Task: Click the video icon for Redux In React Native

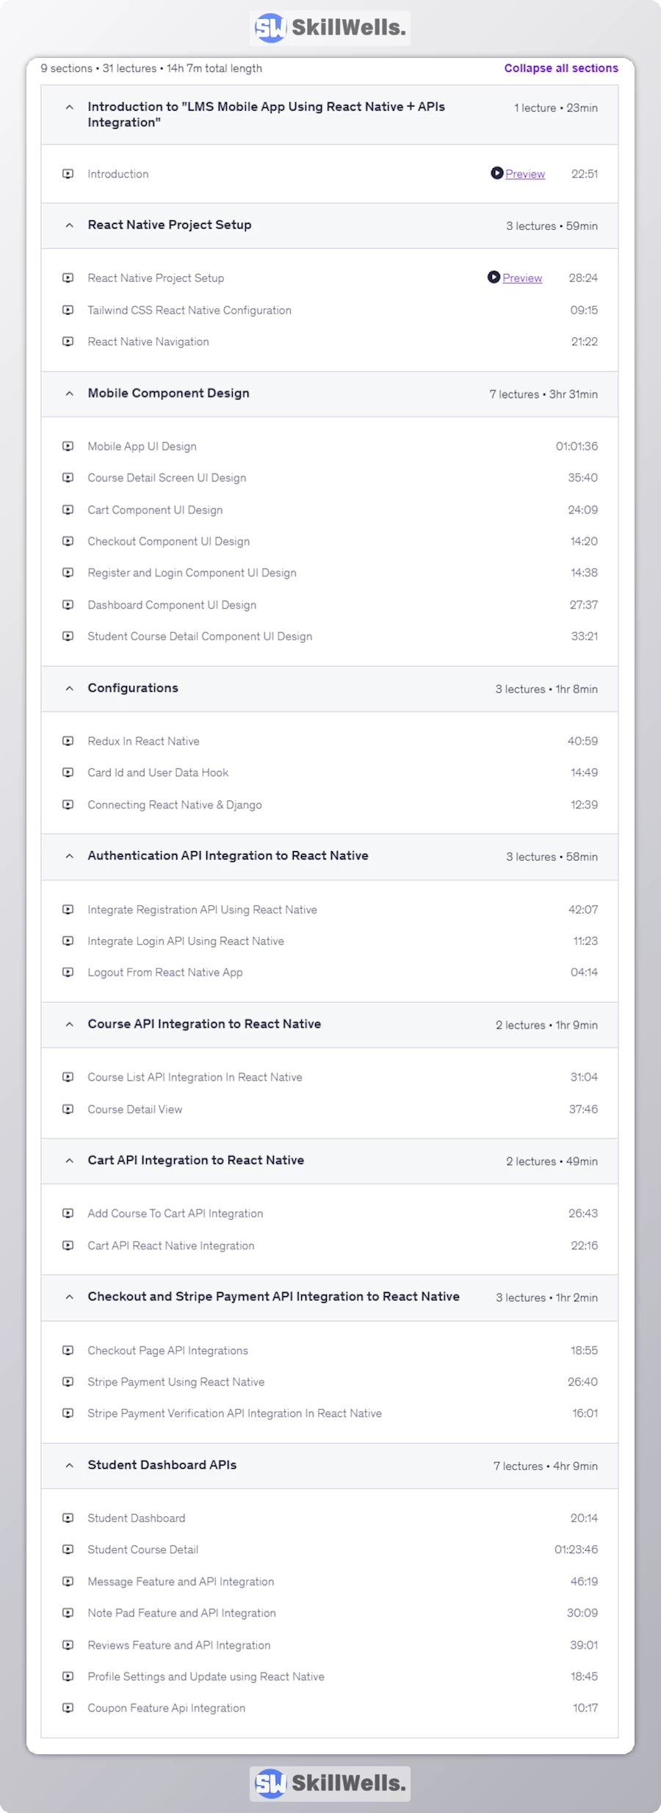Action: 68,741
